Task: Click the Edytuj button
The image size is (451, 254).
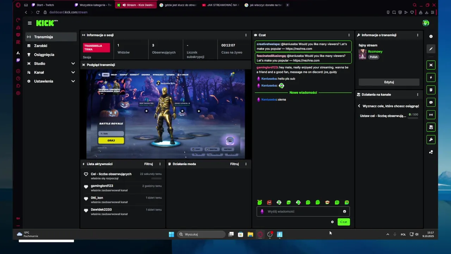Action: point(389,82)
